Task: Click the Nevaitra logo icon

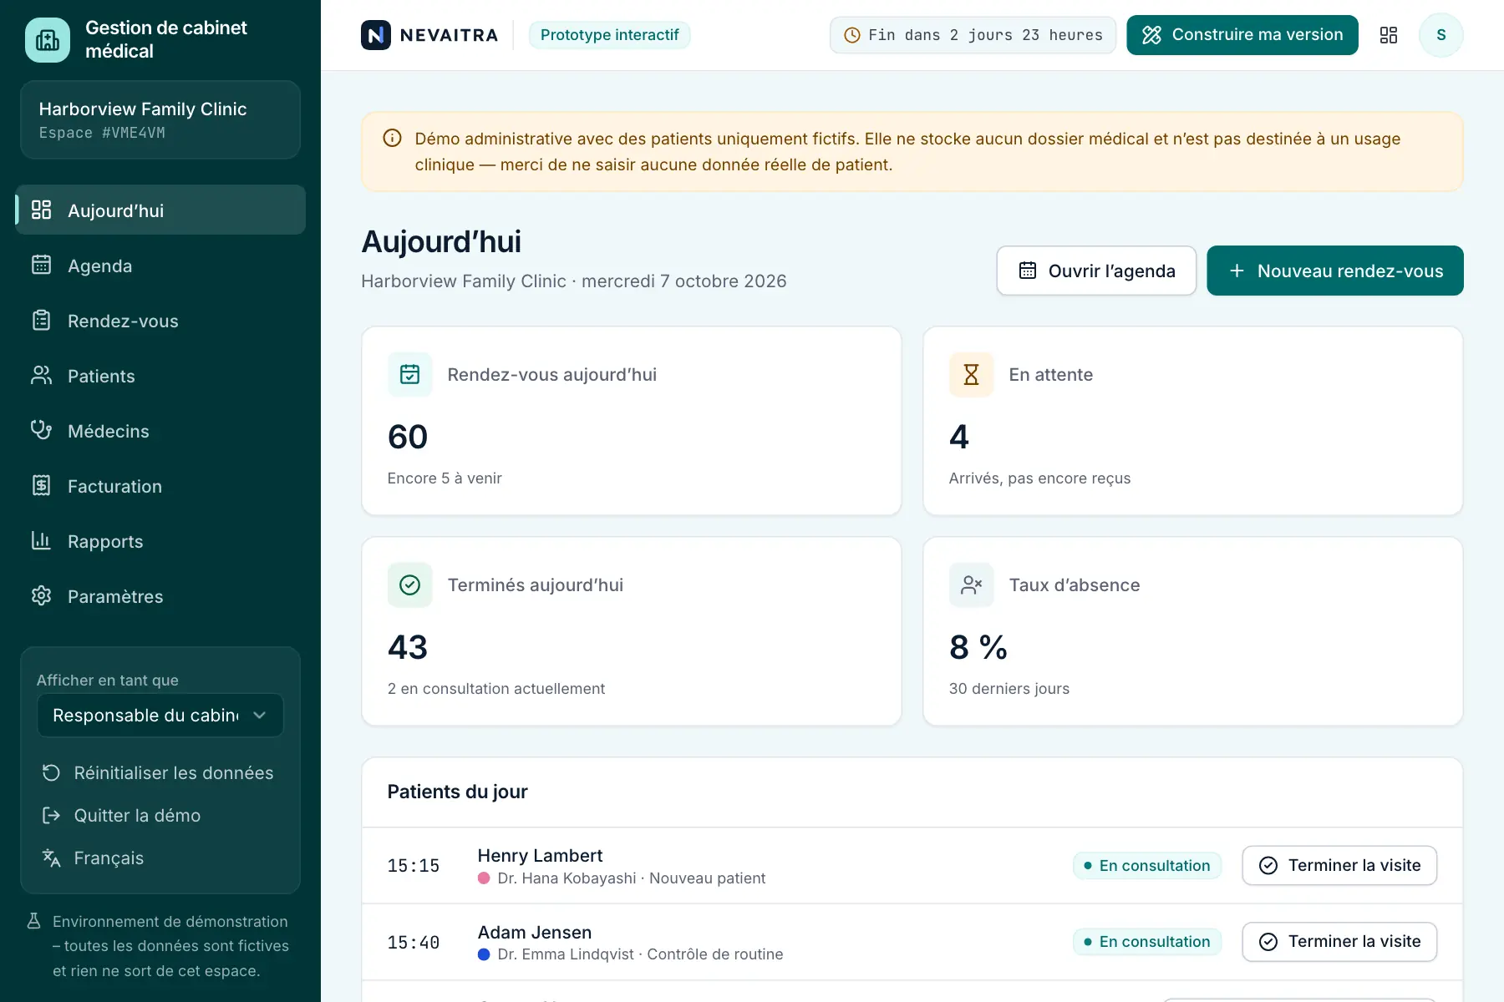Action: [376, 35]
